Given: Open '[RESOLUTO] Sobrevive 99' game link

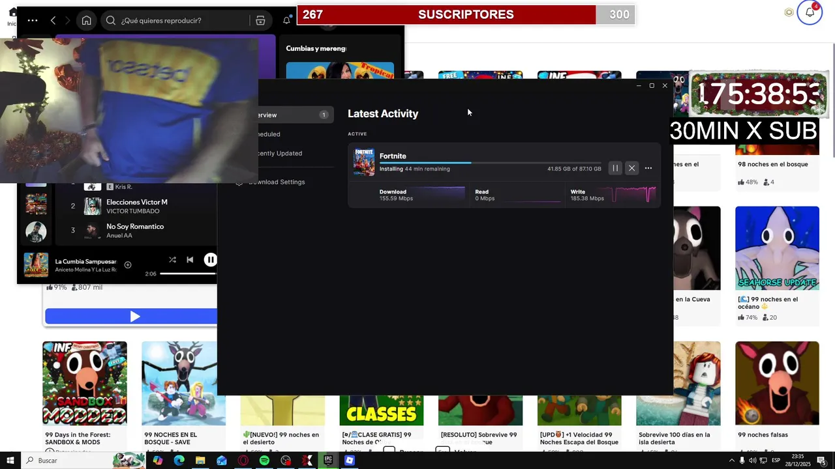Looking at the screenshot, I should (479, 438).
